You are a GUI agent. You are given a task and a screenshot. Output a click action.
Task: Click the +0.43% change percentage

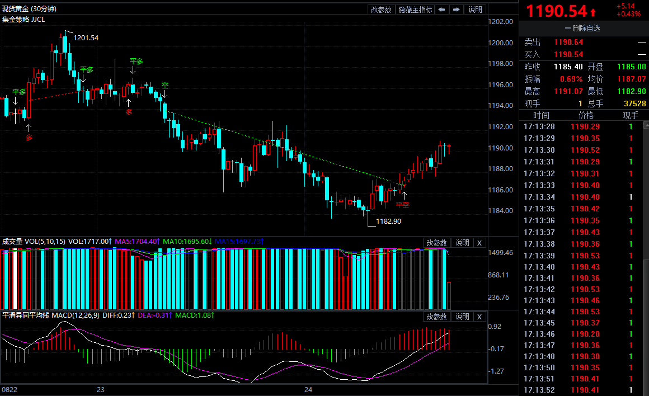coord(628,13)
